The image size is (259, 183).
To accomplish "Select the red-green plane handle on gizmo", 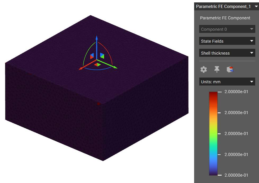I will (97, 64).
